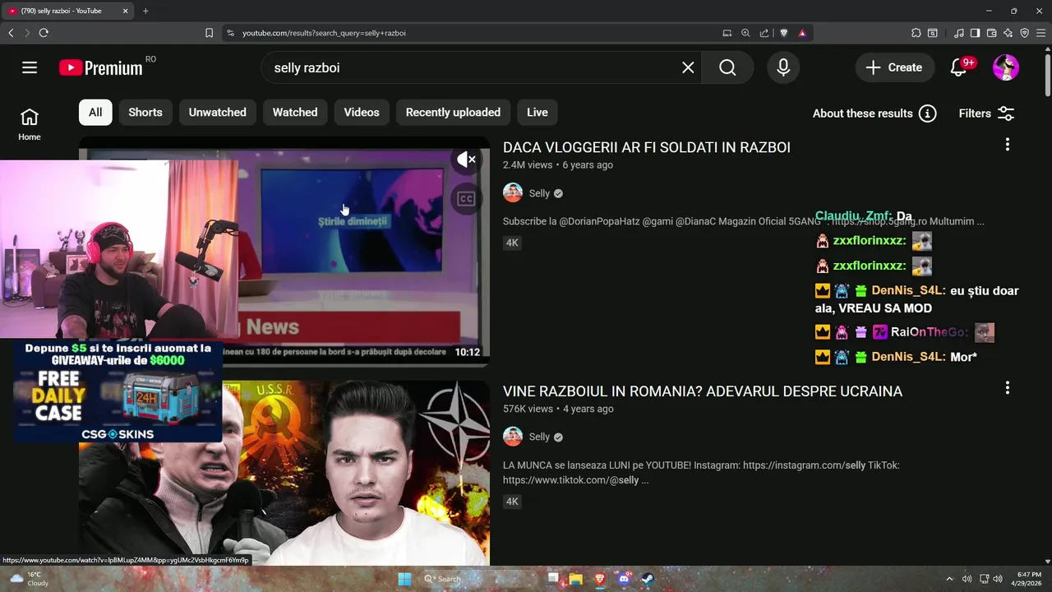Select the Watched filter chip
1052x592 pixels.
coord(295,113)
